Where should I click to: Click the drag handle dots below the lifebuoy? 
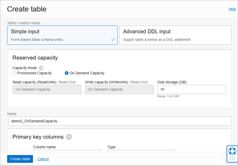point(232,158)
